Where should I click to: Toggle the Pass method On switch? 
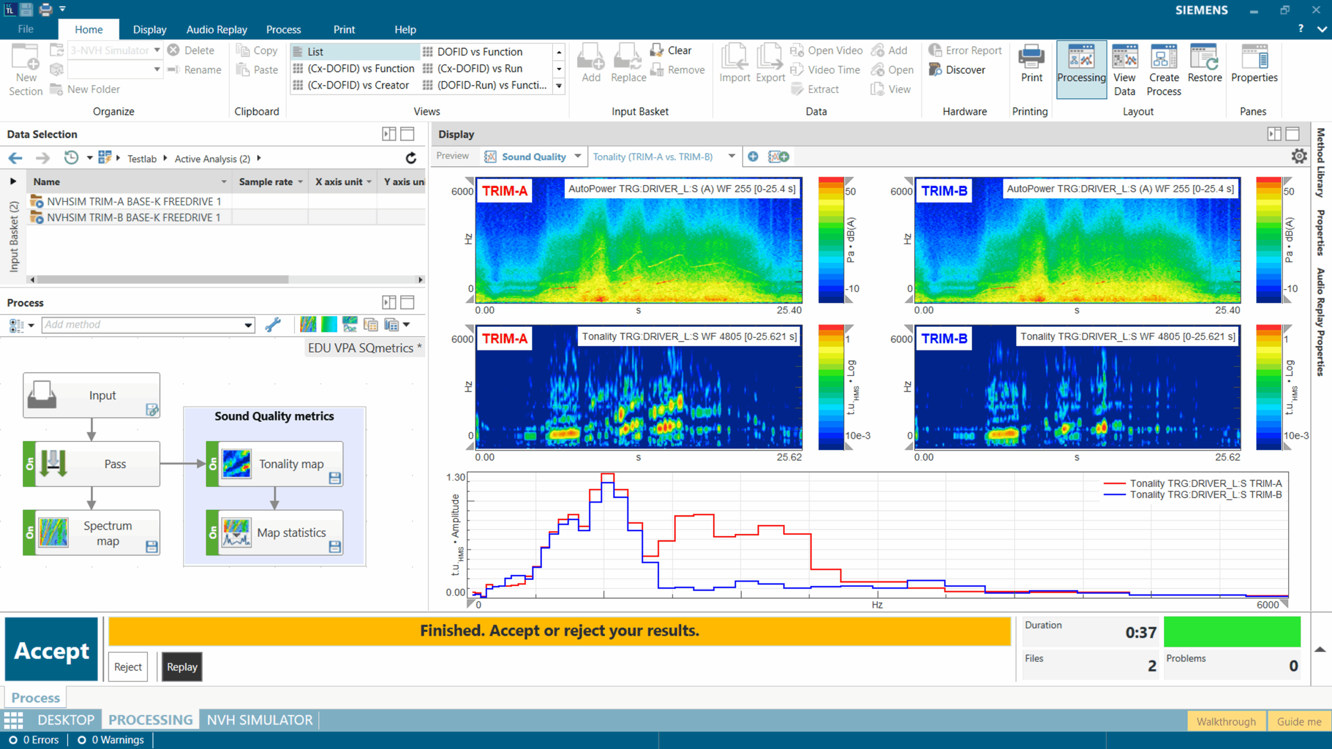tap(30, 464)
